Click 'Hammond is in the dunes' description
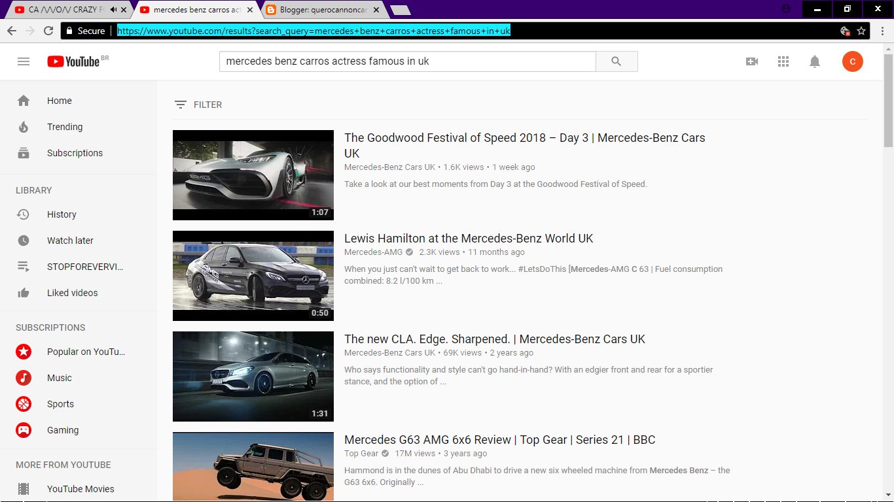Image resolution: width=894 pixels, height=502 pixels. click(537, 477)
